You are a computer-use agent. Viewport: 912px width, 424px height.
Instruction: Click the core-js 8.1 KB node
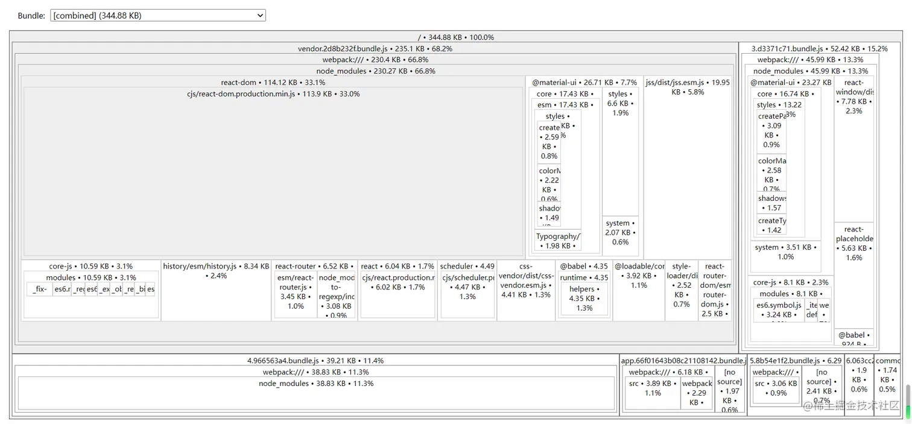(790, 282)
